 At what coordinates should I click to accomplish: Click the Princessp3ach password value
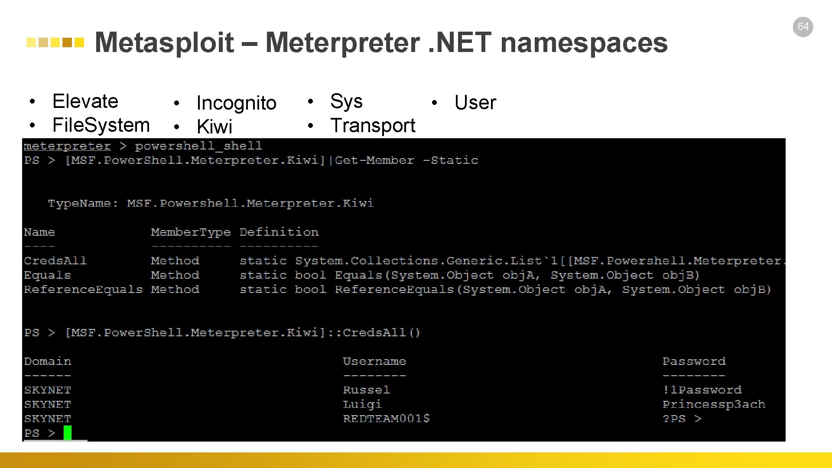(714, 404)
